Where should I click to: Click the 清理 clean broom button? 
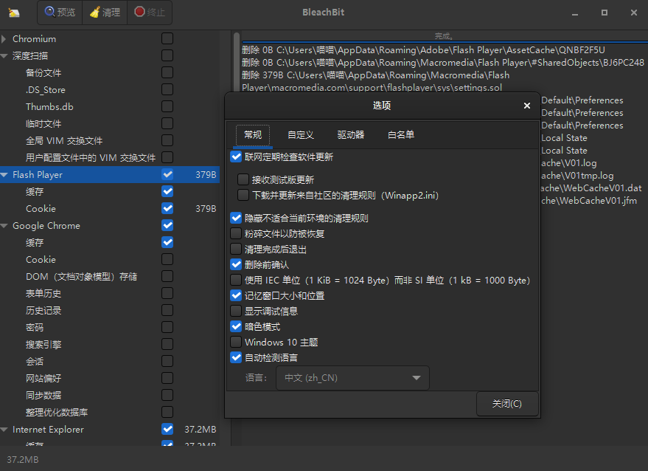pos(103,13)
